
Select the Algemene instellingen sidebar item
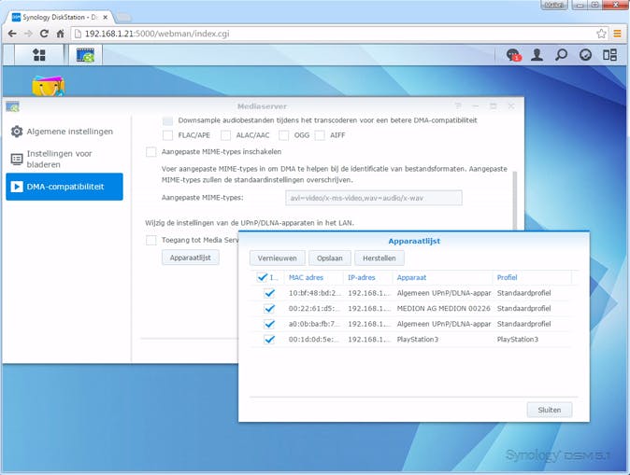pos(70,132)
